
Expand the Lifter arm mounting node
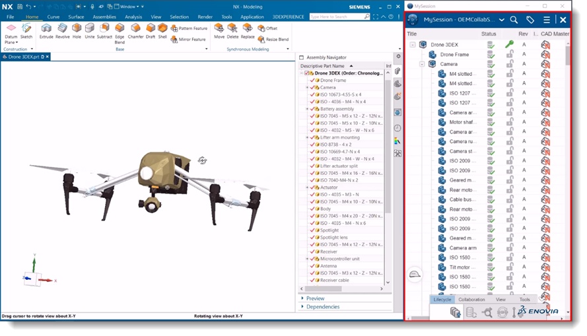[x=307, y=137]
